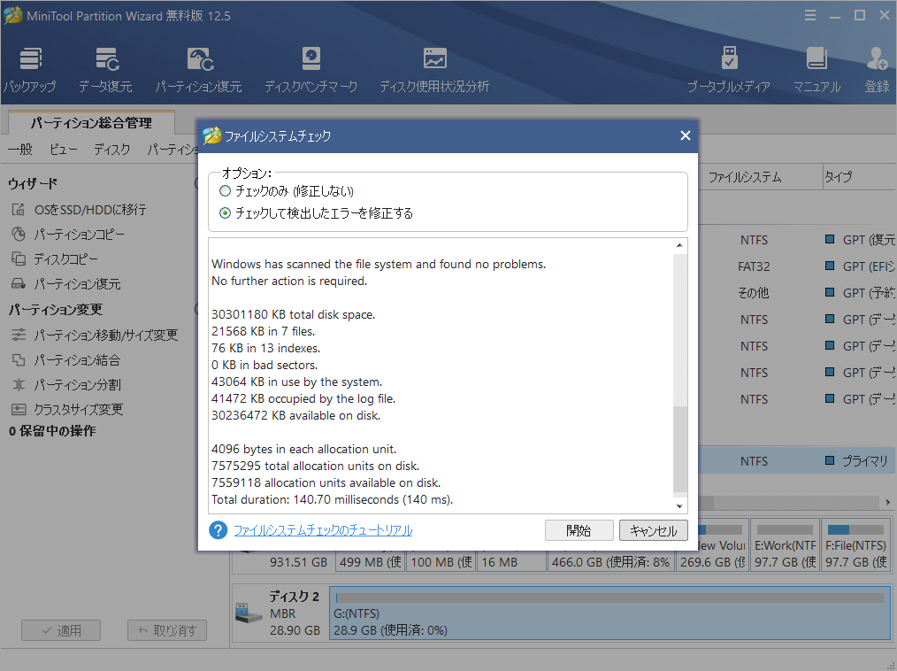Select the 499 MB partition block
Image resolution: width=897 pixels, height=671 pixels.
click(370, 561)
